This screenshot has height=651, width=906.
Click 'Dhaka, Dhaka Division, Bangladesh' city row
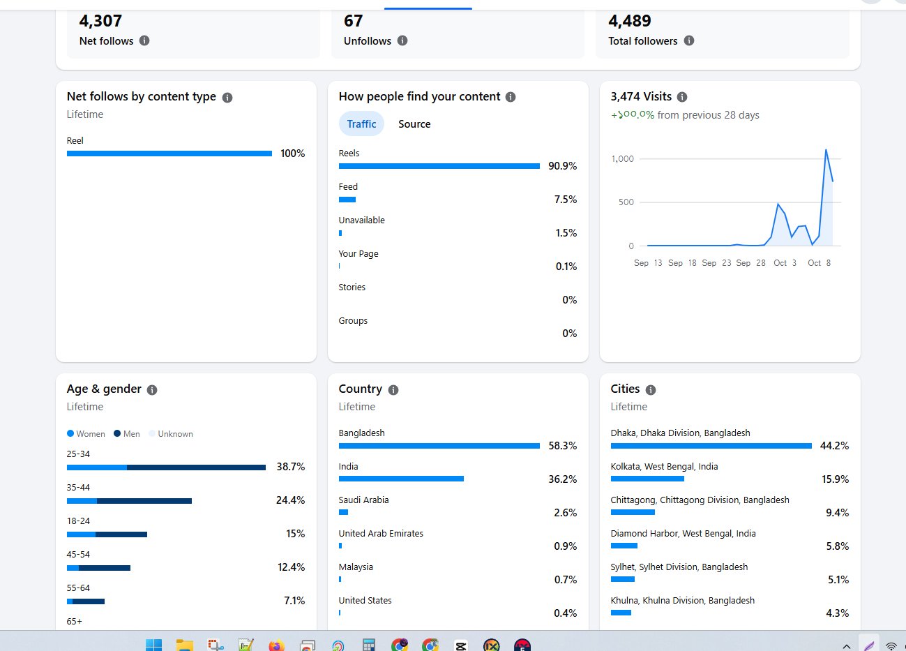click(x=730, y=439)
